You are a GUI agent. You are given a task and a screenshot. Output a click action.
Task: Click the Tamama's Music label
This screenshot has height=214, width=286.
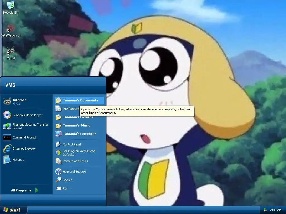pyautogui.click(x=76, y=125)
